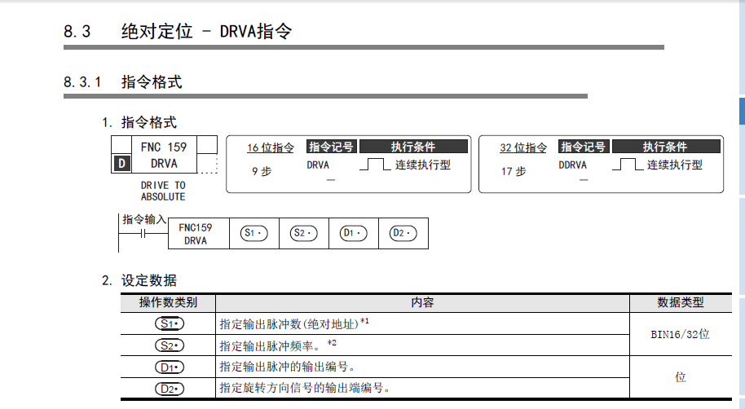Click the 操作数类别 table column header
This screenshot has width=745, height=409.
click(x=168, y=302)
